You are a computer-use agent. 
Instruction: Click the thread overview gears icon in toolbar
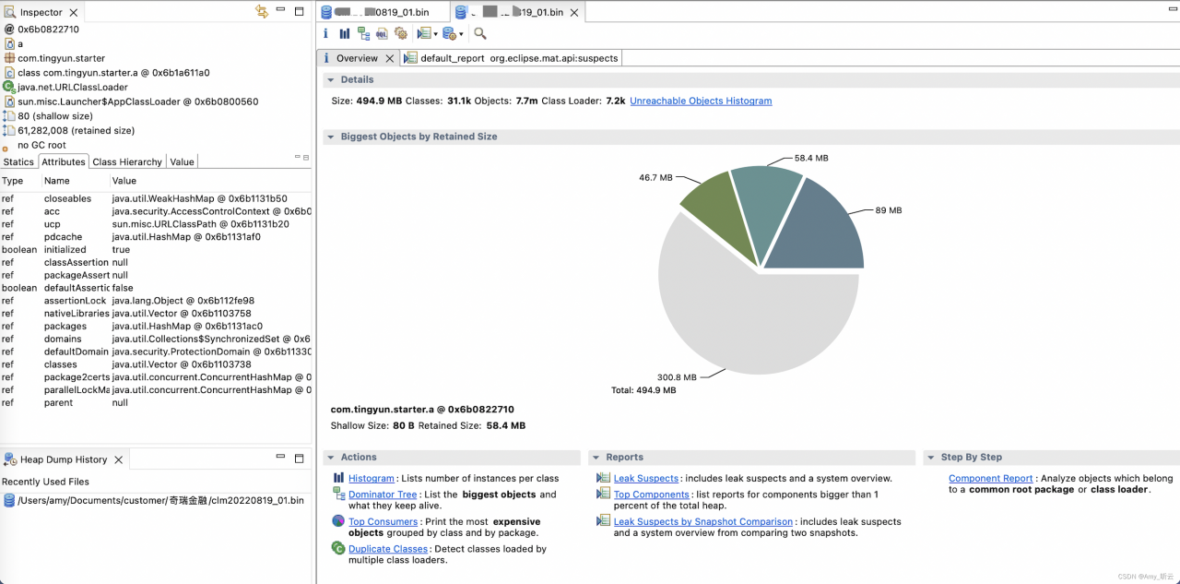pyautogui.click(x=401, y=33)
